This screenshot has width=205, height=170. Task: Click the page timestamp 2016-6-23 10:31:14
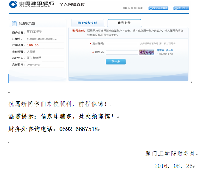click(133, 8)
